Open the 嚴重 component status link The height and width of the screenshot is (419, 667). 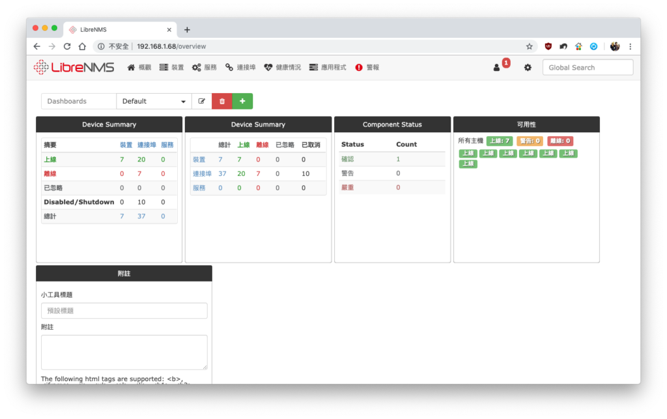tap(348, 188)
